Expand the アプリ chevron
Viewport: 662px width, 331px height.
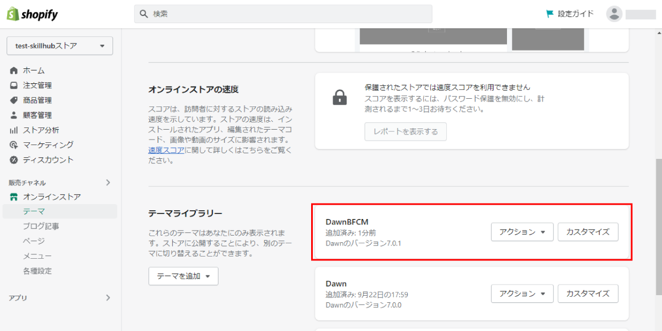point(108,298)
